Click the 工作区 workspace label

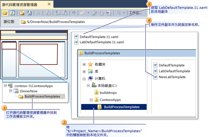pos(135,13)
